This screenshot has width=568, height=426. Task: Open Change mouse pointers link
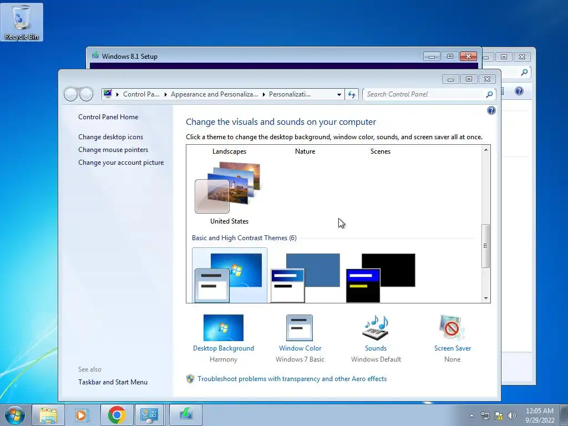click(x=113, y=150)
